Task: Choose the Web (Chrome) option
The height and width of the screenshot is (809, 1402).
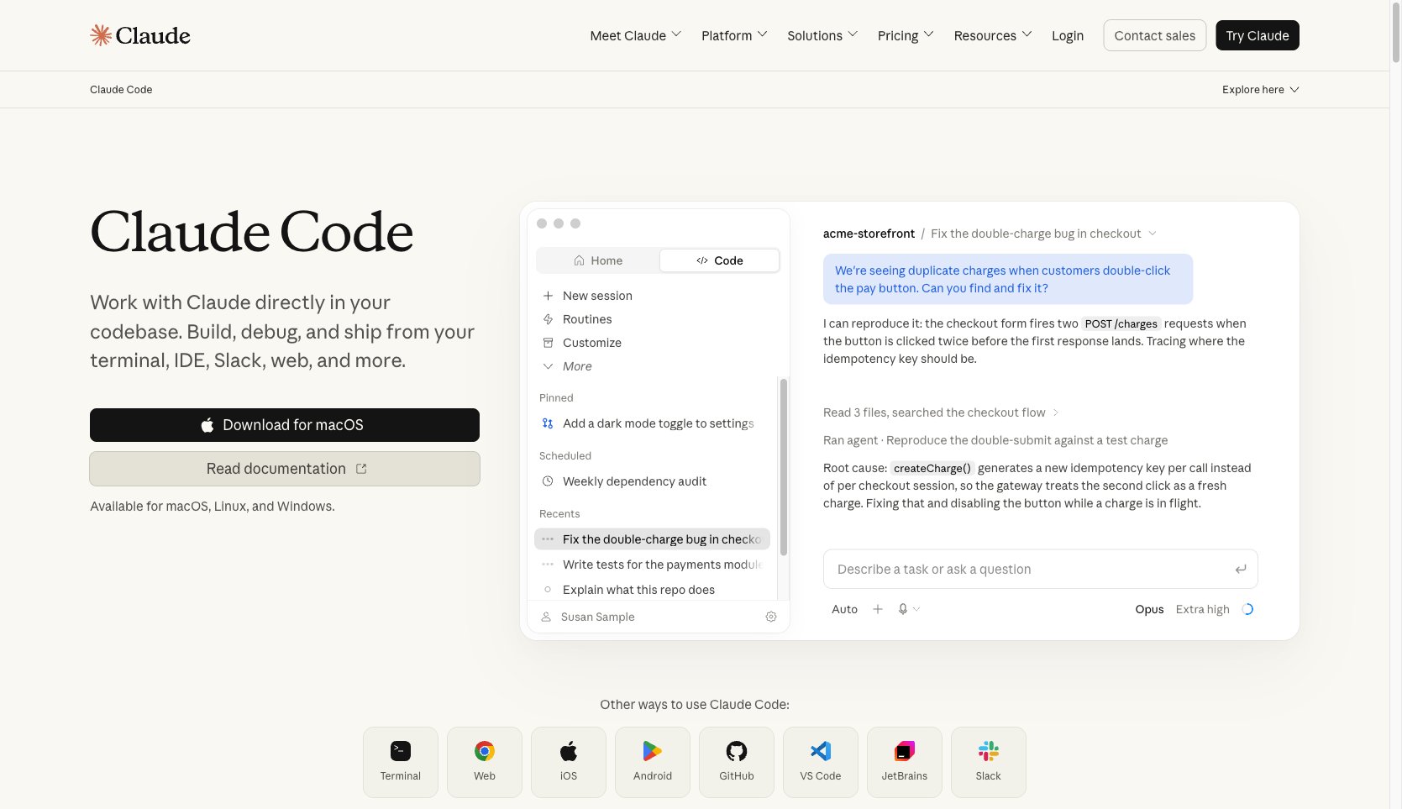Action: (x=485, y=762)
